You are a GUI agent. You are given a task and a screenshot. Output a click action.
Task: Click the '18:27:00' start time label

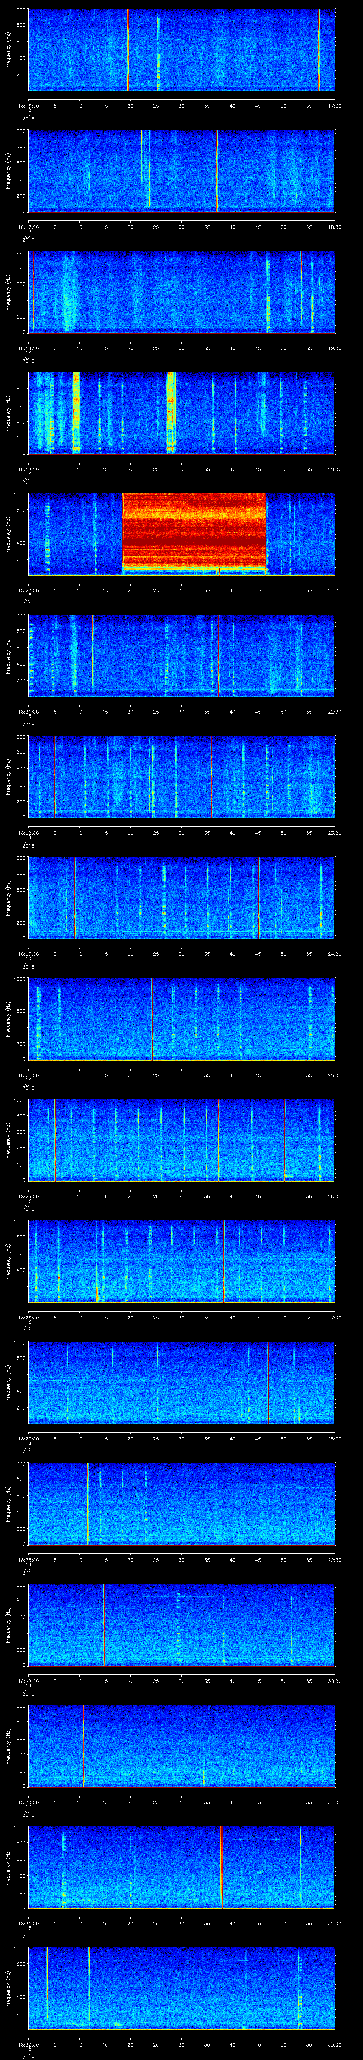point(28,1438)
